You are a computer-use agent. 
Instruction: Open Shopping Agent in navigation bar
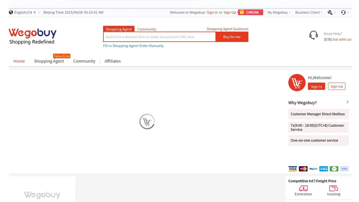(49, 61)
